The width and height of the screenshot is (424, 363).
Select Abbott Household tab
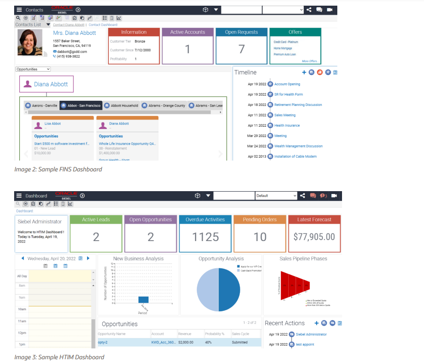pyautogui.click(x=121, y=105)
